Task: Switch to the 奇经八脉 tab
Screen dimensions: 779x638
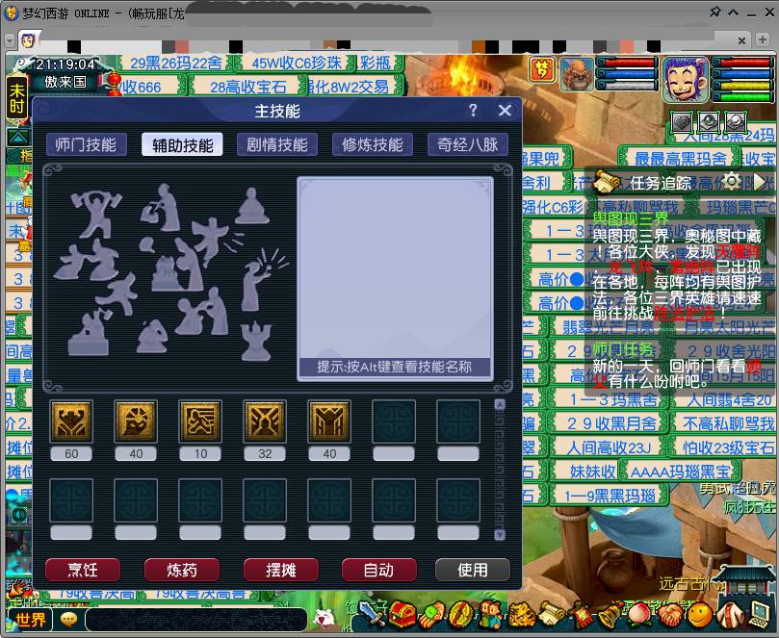Action: coord(468,144)
